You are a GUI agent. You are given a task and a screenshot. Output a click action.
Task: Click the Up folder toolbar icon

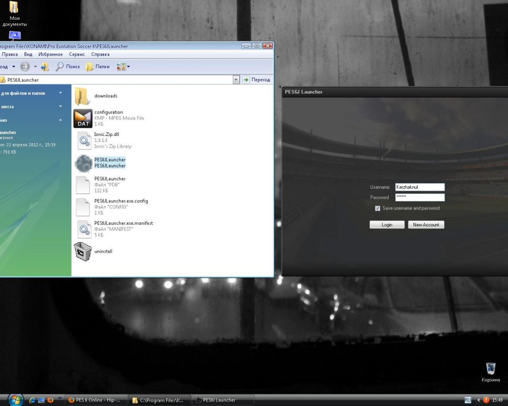(x=45, y=66)
